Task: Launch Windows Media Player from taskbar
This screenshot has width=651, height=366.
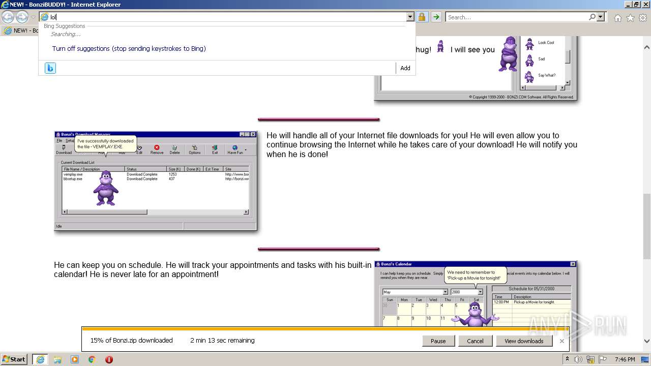Action: pyautogui.click(x=75, y=359)
